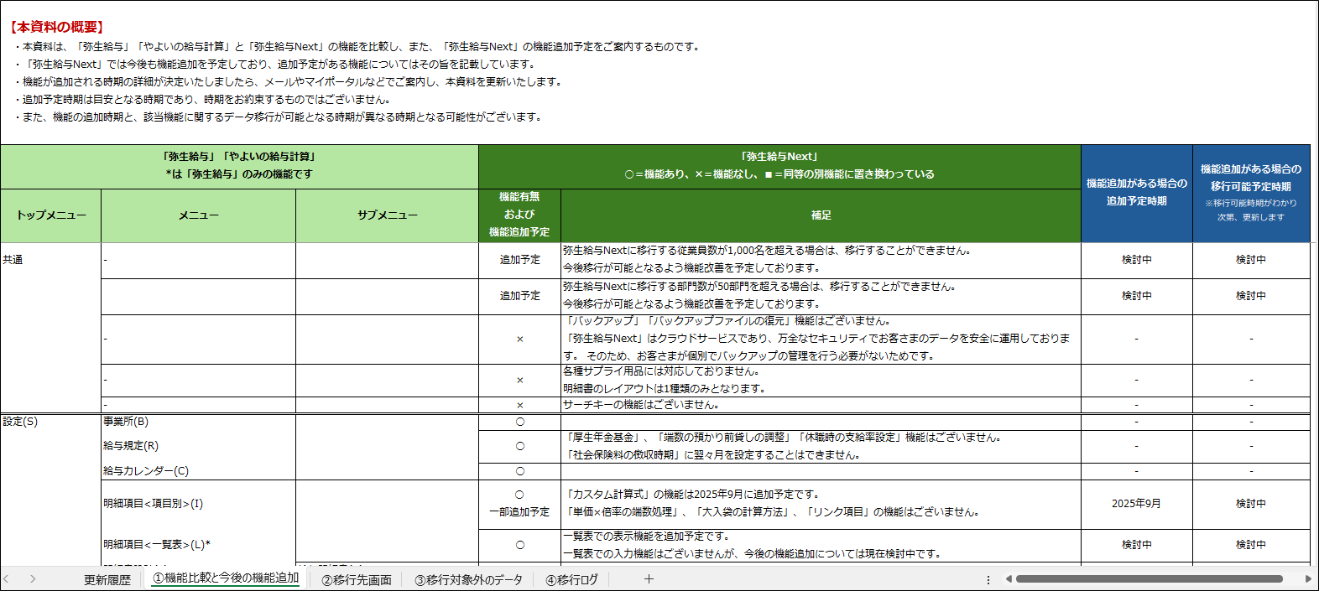Click the three-dot sheet tab bar handle
The height and width of the screenshot is (591, 1319).
point(988,579)
